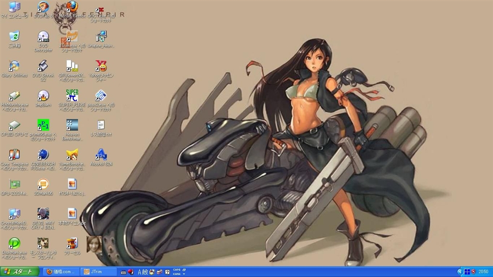Open the DVDFab 5 desktop icon
Image resolution: width=493 pixels, height=277 pixels.
(x=43, y=10)
